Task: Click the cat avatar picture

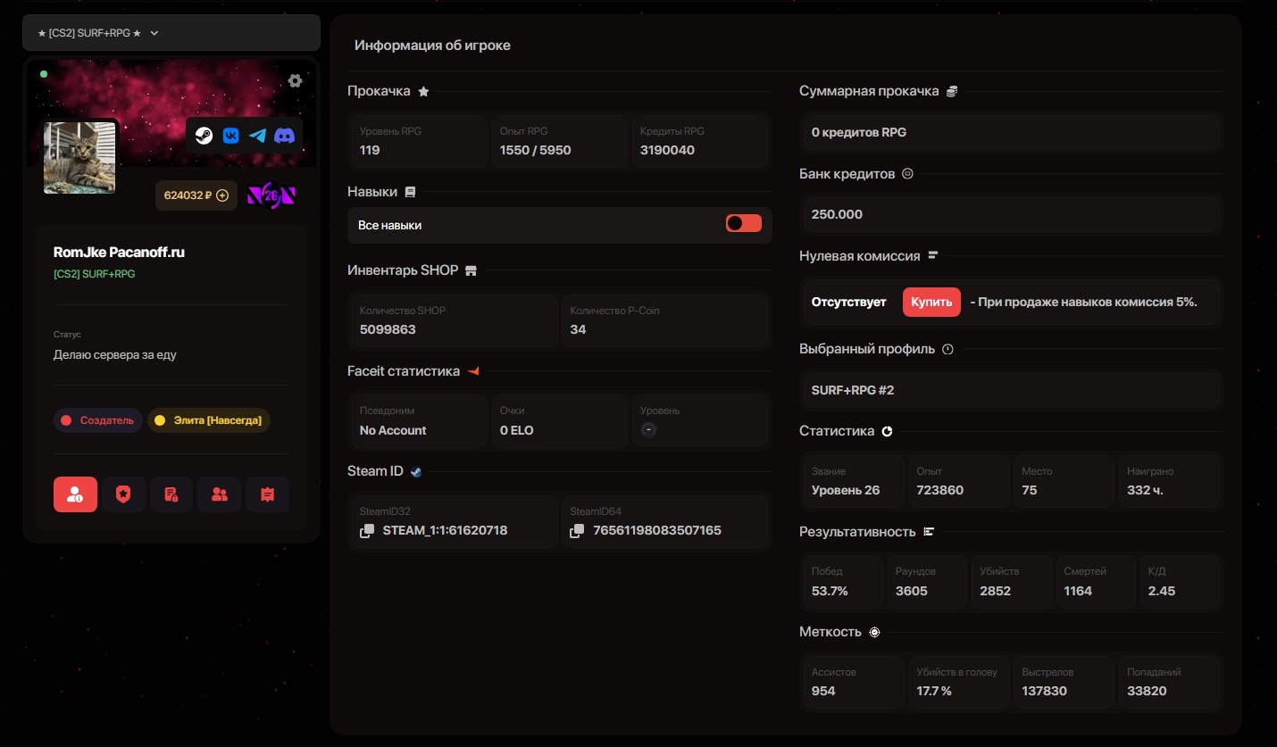Action: [x=79, y=157]
